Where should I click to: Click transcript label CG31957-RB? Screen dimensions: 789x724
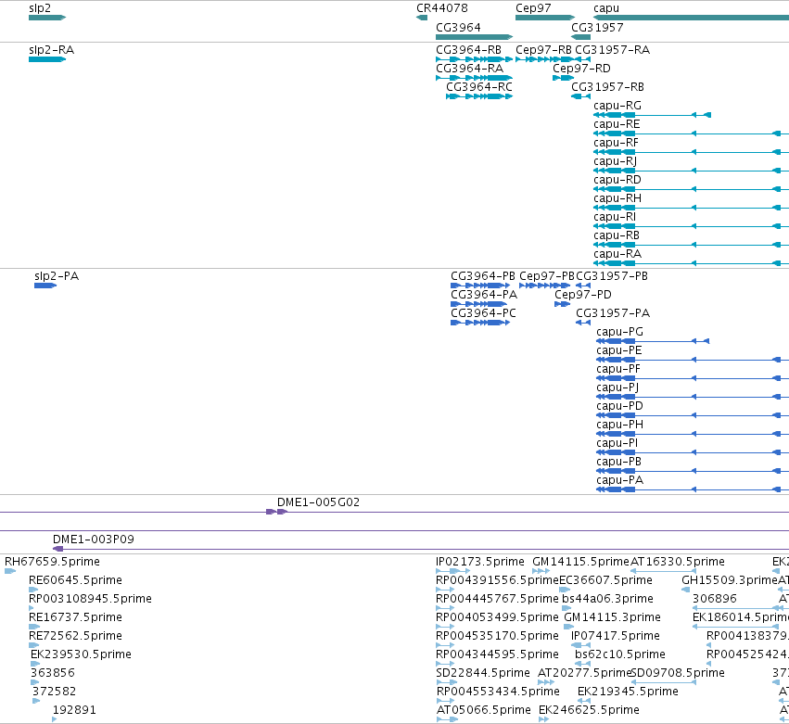[x=608, y=87]
